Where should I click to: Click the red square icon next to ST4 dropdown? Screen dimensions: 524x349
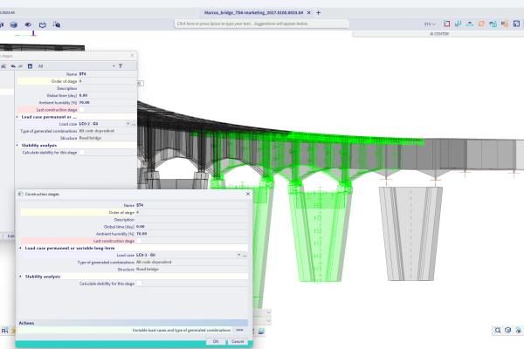pos(447,24)
